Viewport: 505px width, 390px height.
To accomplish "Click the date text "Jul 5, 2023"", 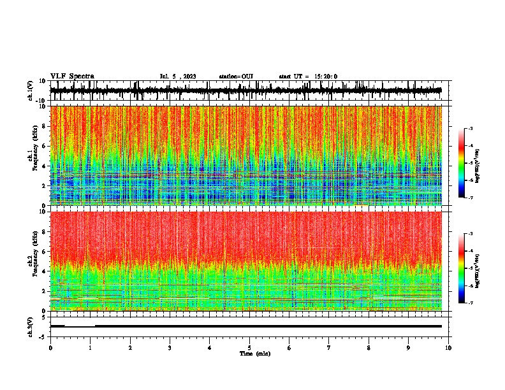I will (178, 76).
